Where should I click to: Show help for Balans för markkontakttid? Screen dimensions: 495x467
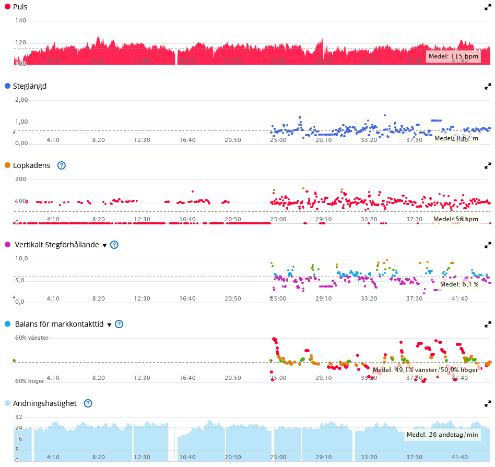[x=119, y=324]
